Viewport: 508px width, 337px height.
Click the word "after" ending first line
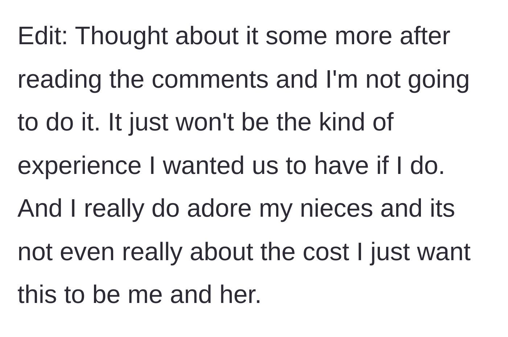click(x=425, y=36)
